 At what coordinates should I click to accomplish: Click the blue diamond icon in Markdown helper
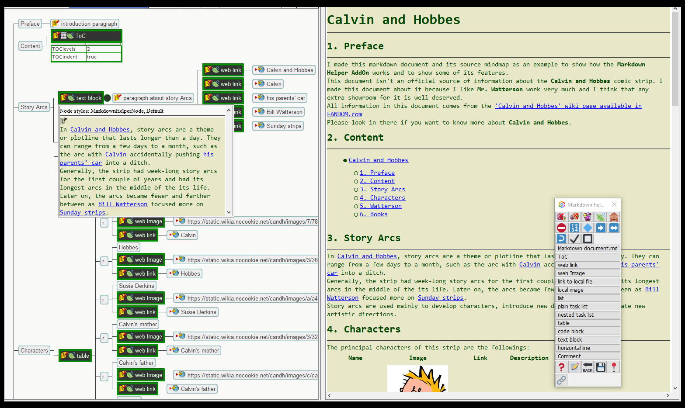click(x=588, y=228)
